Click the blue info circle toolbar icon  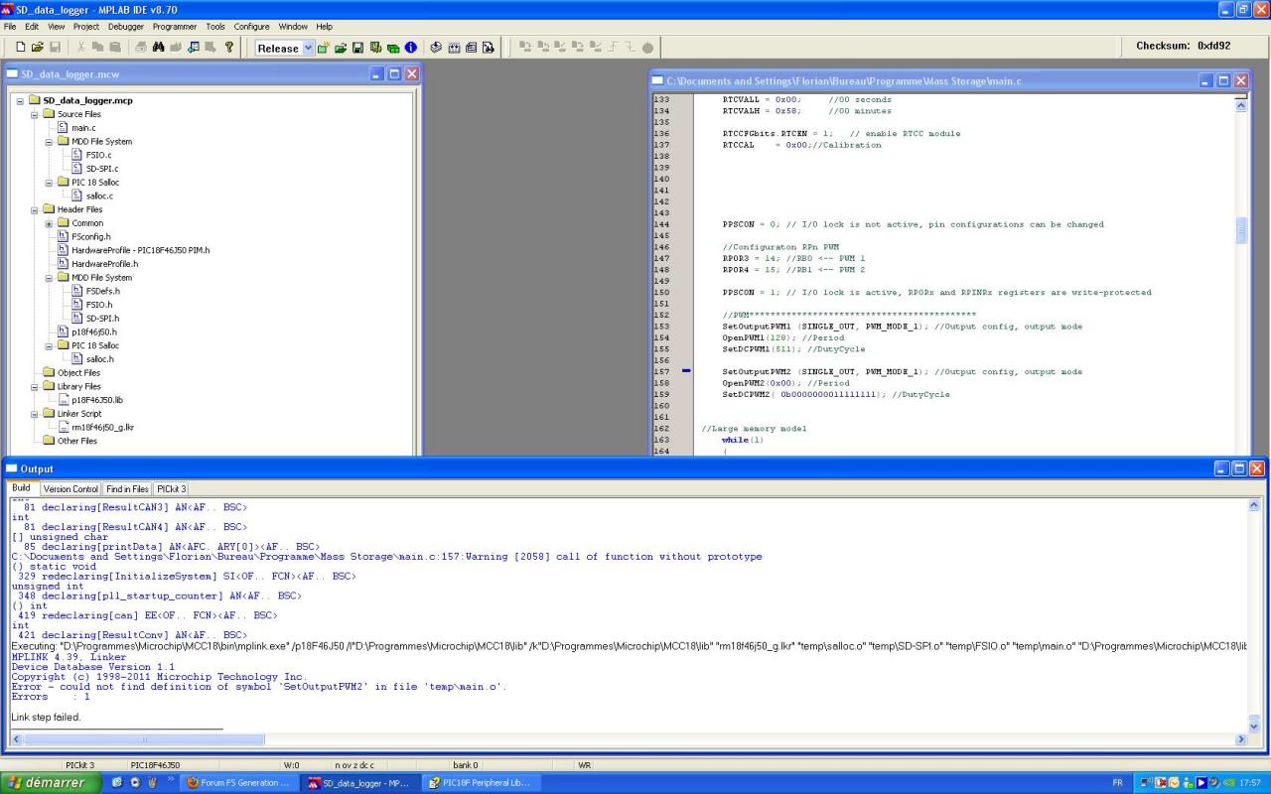[x=411, y=47]
